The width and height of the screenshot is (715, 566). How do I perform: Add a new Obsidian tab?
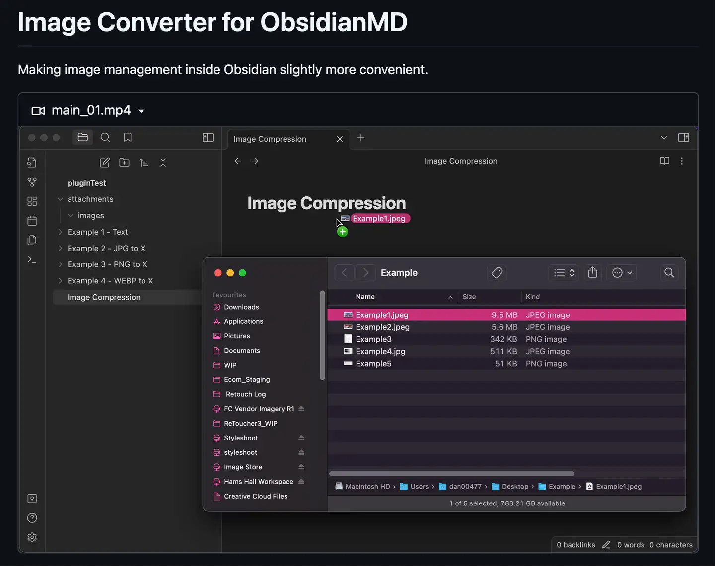point(361,138)
